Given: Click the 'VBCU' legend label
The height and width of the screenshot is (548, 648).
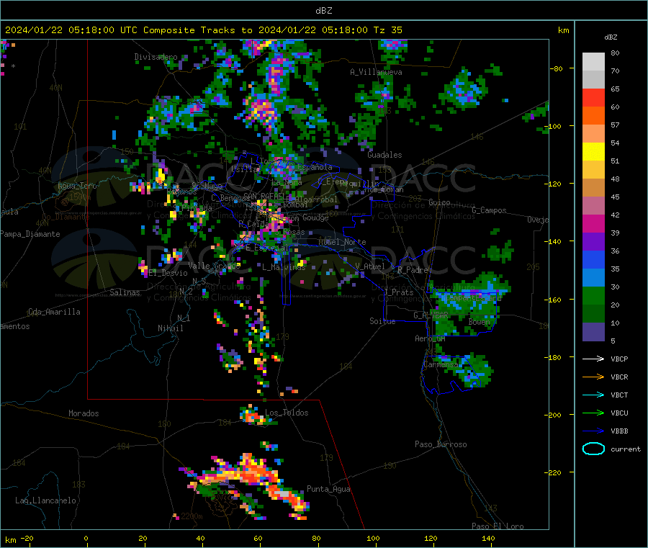Looking at the screenshot, I should coord(619,413).
